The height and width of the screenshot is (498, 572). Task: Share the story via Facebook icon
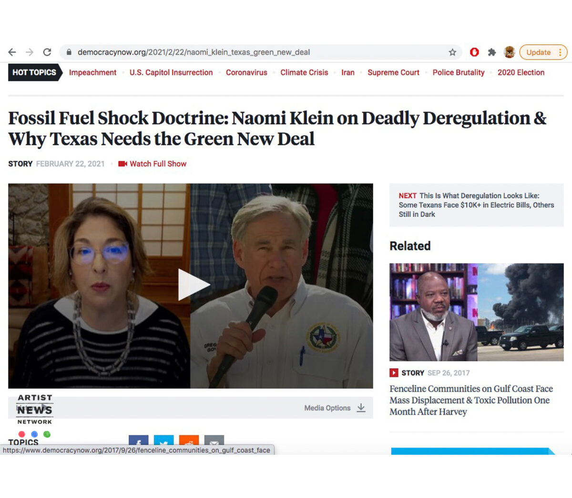click(138, 441)
